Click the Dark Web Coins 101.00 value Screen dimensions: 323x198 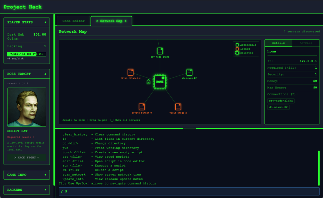pyautogui.click(x=40, y=35)
